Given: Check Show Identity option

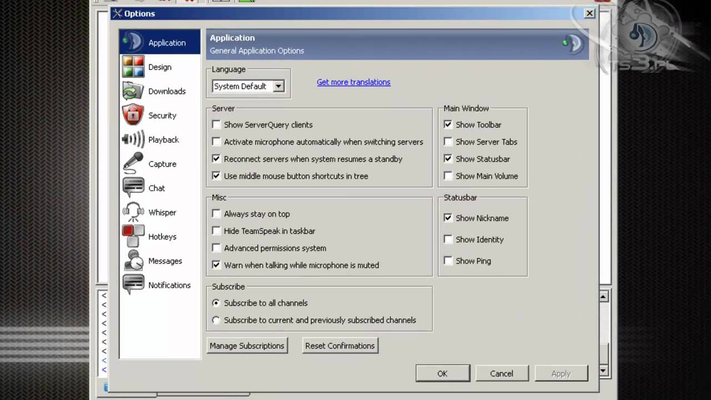Looking at the screenshot, I should coord(448,239).
